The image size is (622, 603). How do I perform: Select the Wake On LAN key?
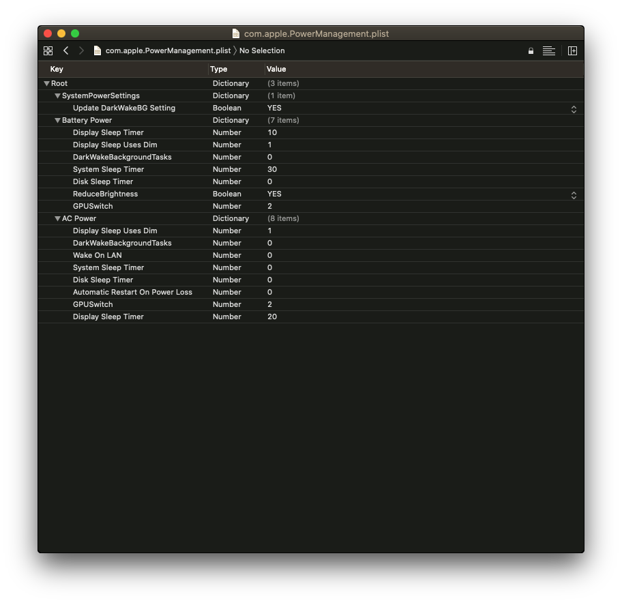(97, 256)
